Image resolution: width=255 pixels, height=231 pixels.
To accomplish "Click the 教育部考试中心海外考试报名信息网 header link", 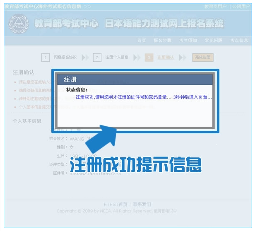I will click(x=43, y=7).
